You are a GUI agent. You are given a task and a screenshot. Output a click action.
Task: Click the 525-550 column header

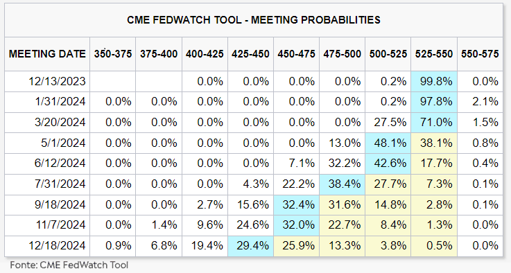point(434,54)
